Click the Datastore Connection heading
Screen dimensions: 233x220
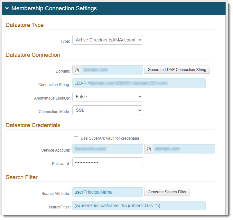click(x=33, y=55)
